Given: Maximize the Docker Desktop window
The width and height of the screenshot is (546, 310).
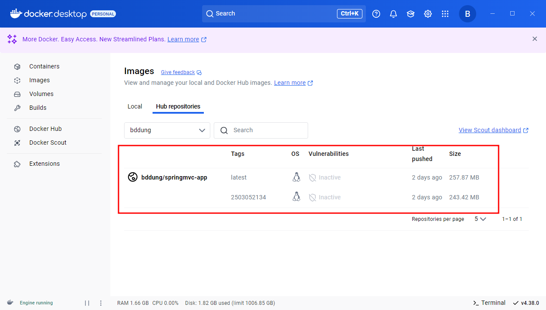Looking at the screenshot, I should 512,14.
